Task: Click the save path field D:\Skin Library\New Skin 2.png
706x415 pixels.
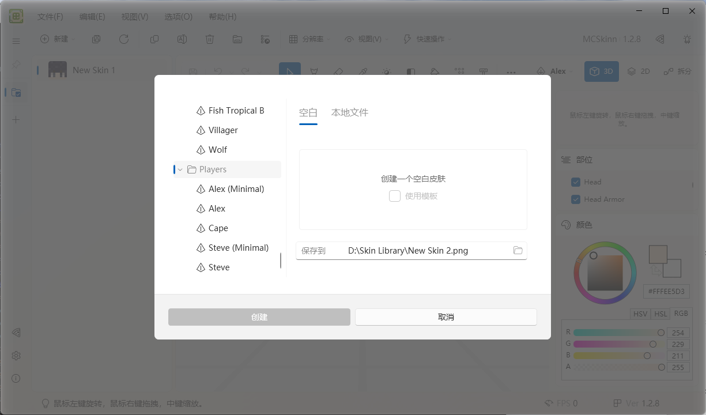Action: click(411, 251)
